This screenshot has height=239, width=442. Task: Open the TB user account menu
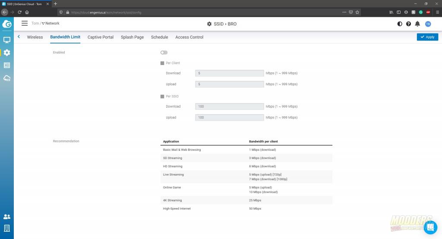point(428,24)
